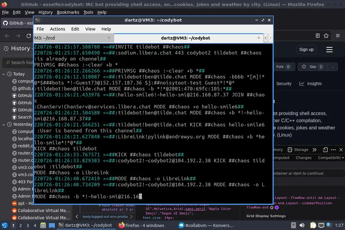Open the file manager taskbar icon
Screen dimensions: 345x230
point(43,226)
